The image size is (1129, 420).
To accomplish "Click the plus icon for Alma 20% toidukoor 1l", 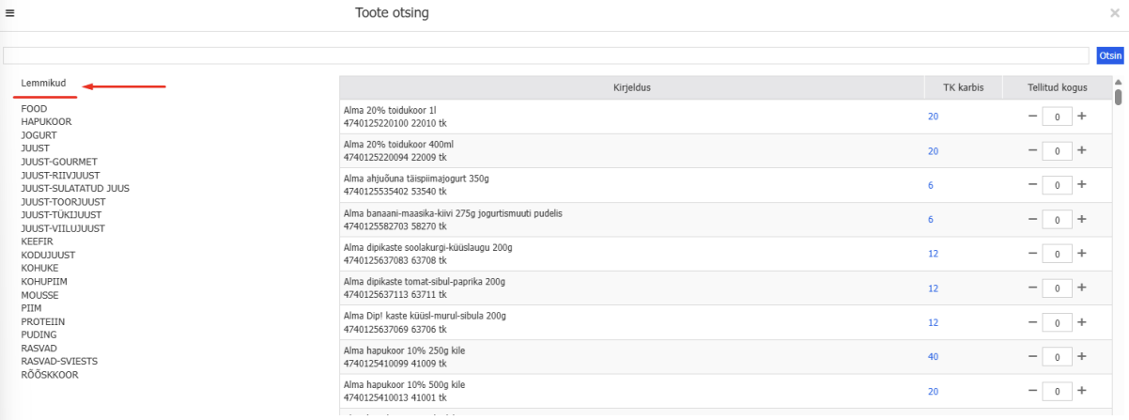I will click(1081, 117).
